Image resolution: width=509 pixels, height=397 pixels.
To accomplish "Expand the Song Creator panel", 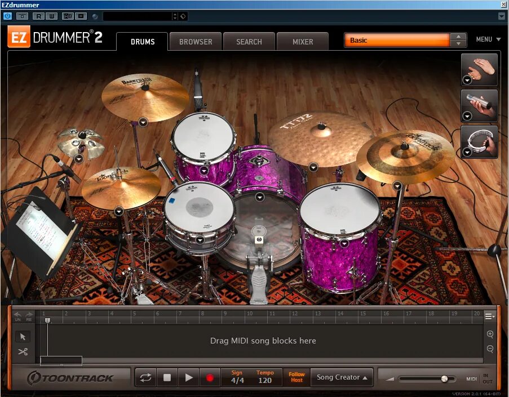I will (342, 378).
